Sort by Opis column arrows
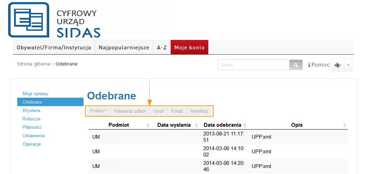The height and width of the screenshot is (174, 368). [344, 125]
